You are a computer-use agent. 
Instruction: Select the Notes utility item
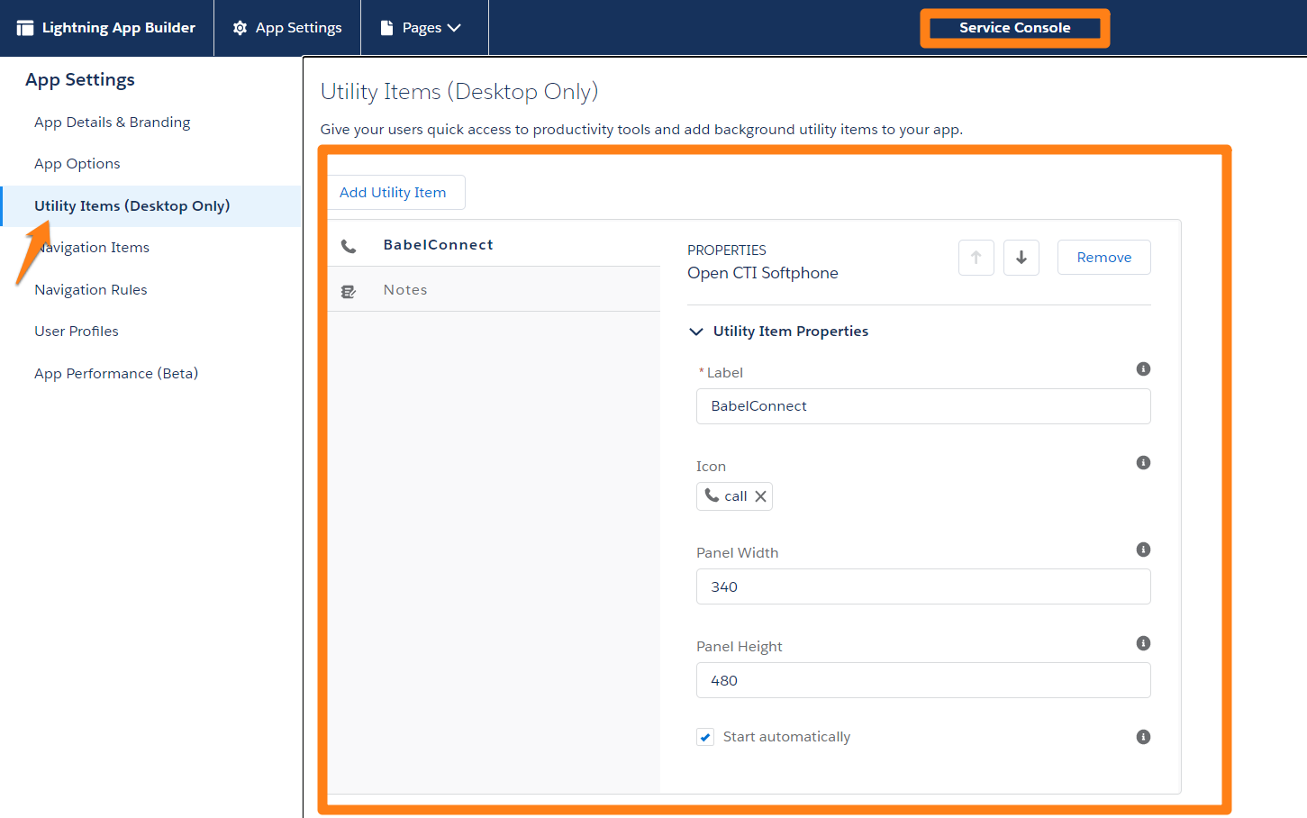[x=405, y=290]
